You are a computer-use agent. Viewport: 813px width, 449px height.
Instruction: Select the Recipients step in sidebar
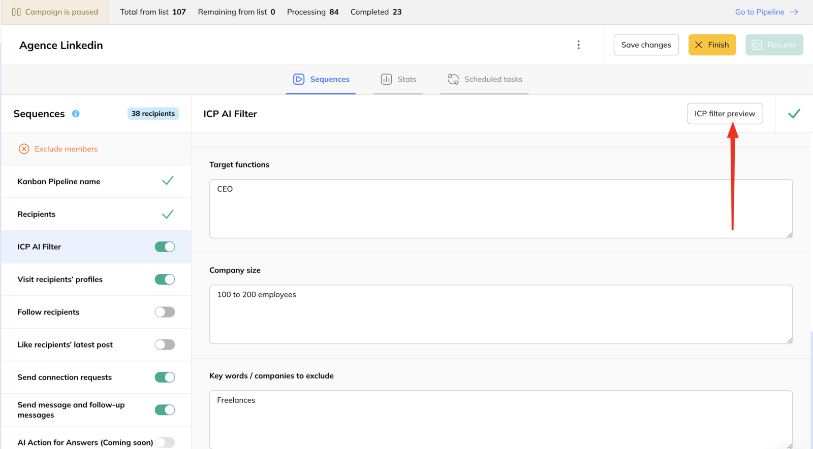coord(96,214)
